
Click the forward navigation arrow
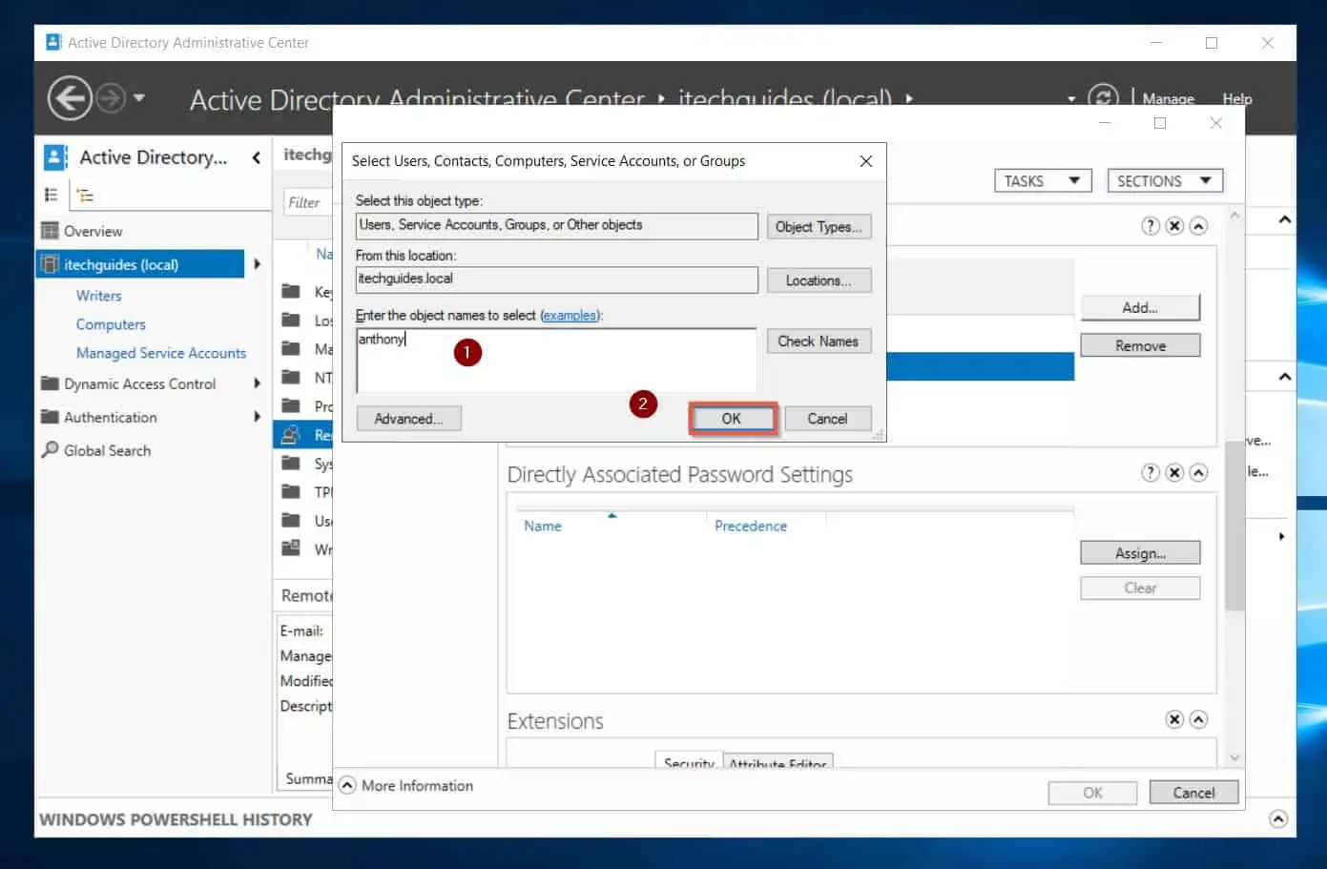pyautogui.click(x=111, y=98)
